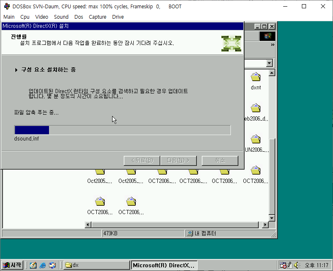Click the Outlook Express quick launch icon
Viewport: 333px width, 271px height.
(x=52, y=265)
